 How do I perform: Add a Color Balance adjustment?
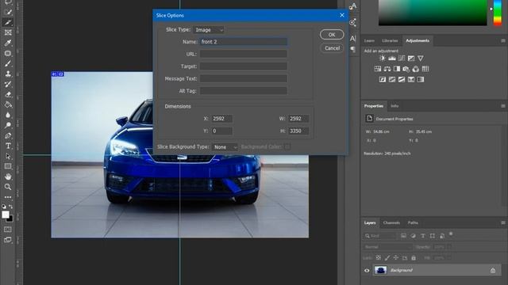point(387,69)
